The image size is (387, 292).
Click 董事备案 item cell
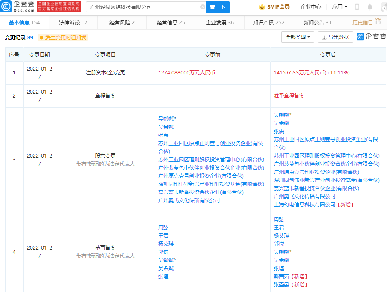tap(105, 252)
